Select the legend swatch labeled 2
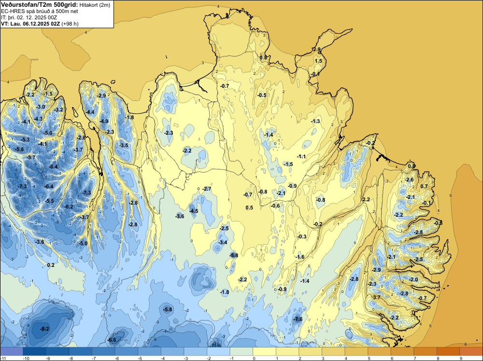483x361 pixels. (x=310, y=351)
